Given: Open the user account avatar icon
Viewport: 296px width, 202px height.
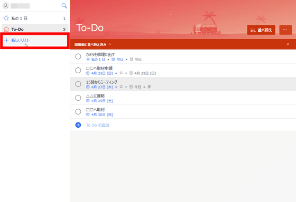Looking at the screenshot, I should [6, 6].
